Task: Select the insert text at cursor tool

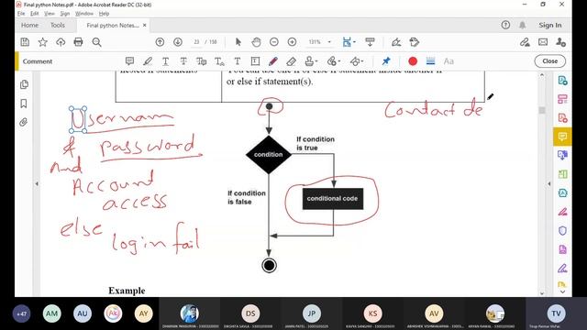Action: click(219, 61)
